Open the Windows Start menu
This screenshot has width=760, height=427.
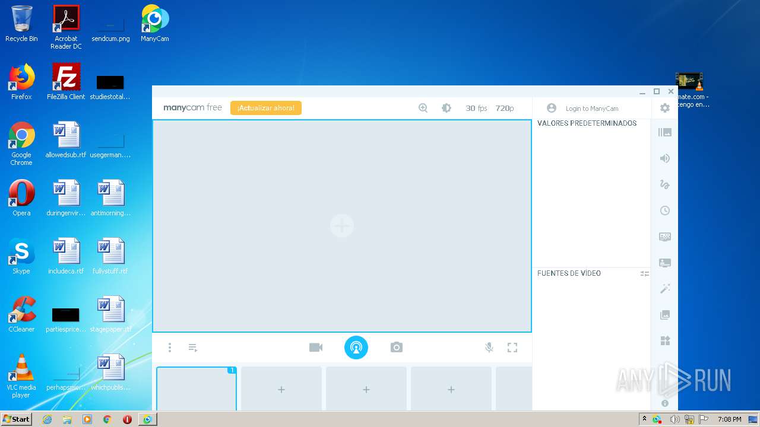[x=17, y=419]
